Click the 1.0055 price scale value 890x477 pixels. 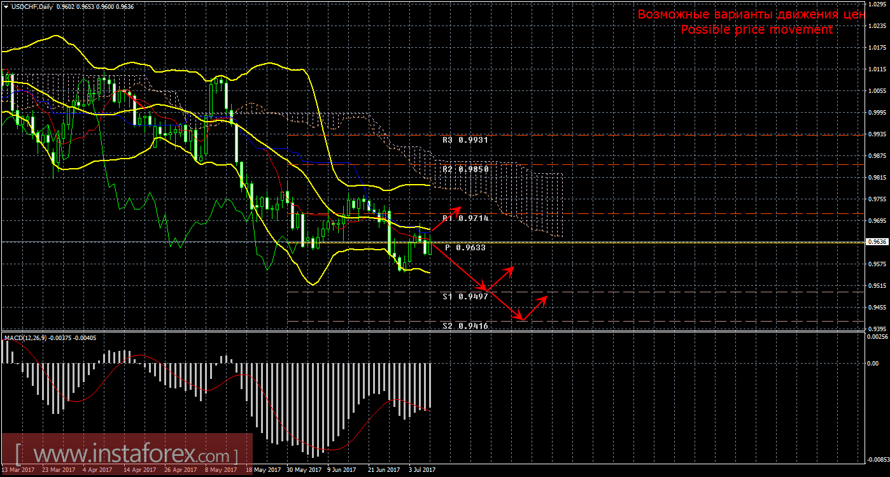[x=877, y=90]
